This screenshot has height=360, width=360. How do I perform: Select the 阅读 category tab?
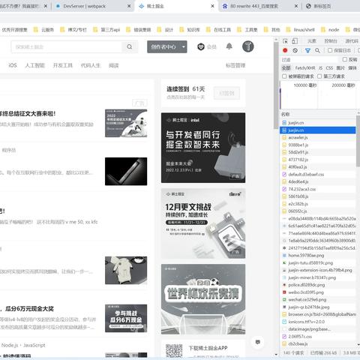coord(113,65)
